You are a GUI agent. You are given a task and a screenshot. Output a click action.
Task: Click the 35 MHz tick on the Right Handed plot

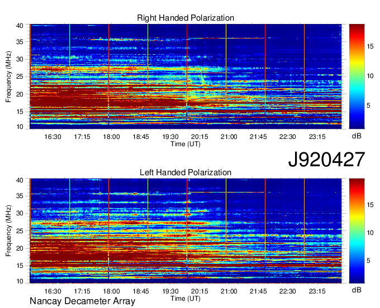20,42
